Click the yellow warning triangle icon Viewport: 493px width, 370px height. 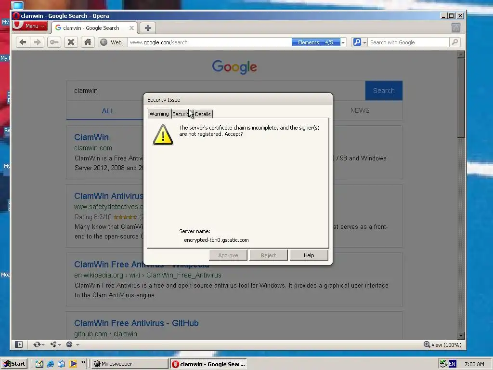click(163, 135)
